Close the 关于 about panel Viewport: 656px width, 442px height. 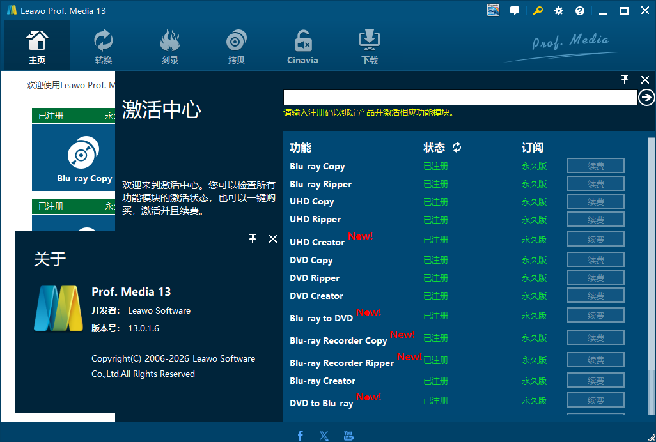[x=273, y=238]
